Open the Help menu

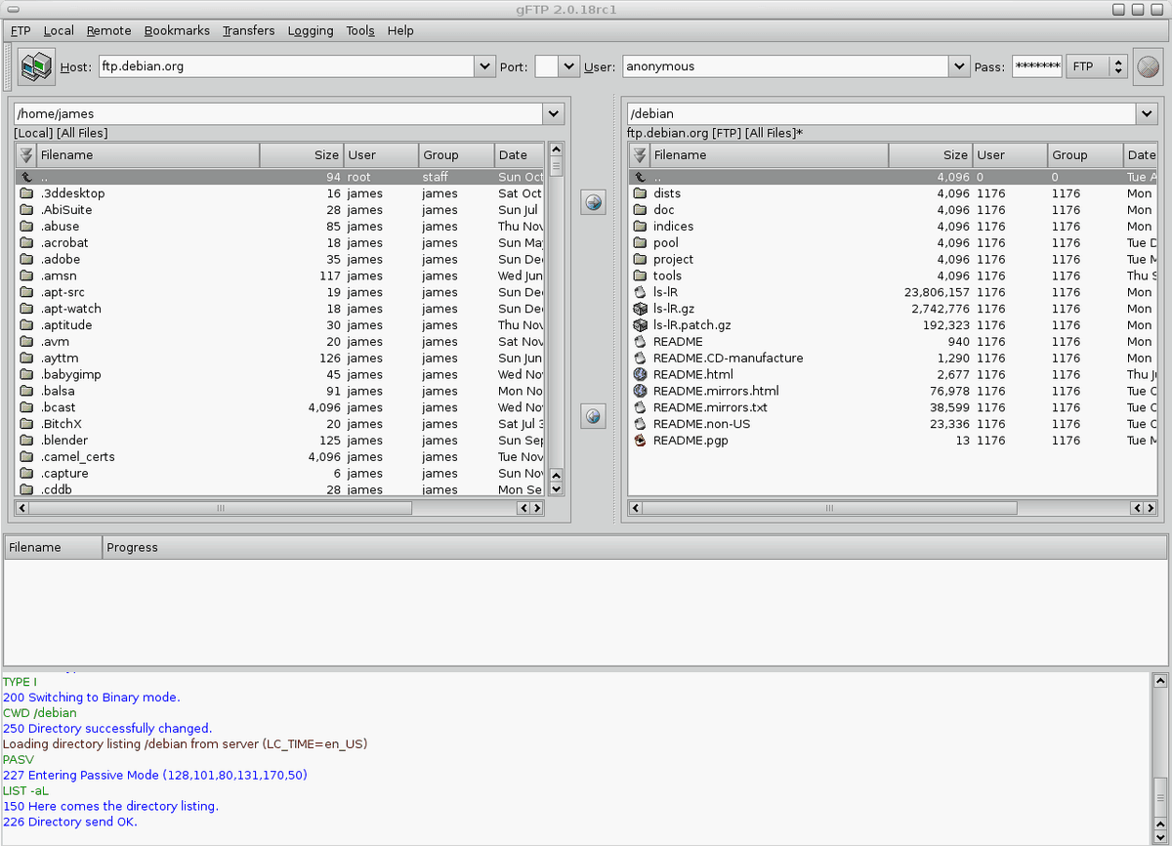(x=400, y=30)
